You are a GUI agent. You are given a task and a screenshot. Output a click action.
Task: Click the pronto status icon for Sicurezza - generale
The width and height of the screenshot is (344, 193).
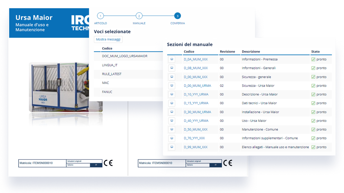(313, 77)
